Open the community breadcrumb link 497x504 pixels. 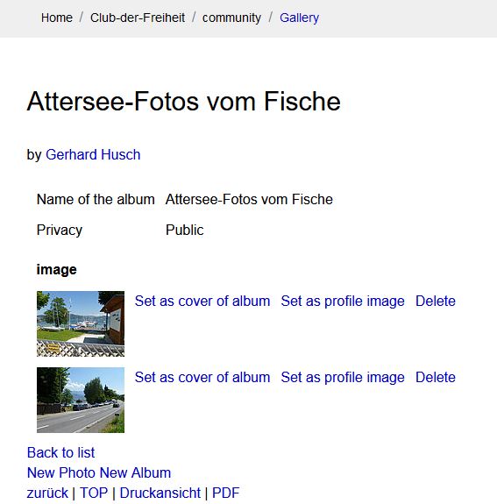(x=231, y=18)
